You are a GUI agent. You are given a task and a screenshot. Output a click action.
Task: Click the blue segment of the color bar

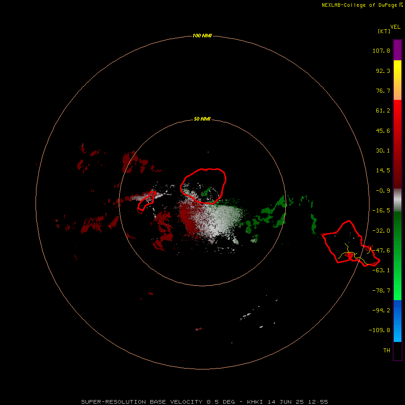click(x=397, y=321)
